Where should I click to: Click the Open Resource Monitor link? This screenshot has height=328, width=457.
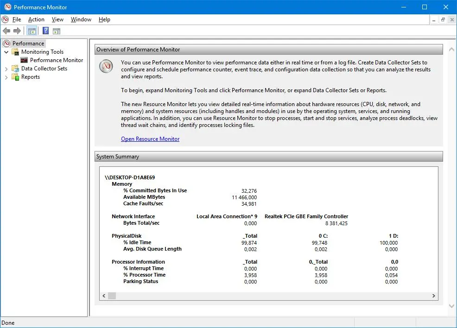click(150, 139)
